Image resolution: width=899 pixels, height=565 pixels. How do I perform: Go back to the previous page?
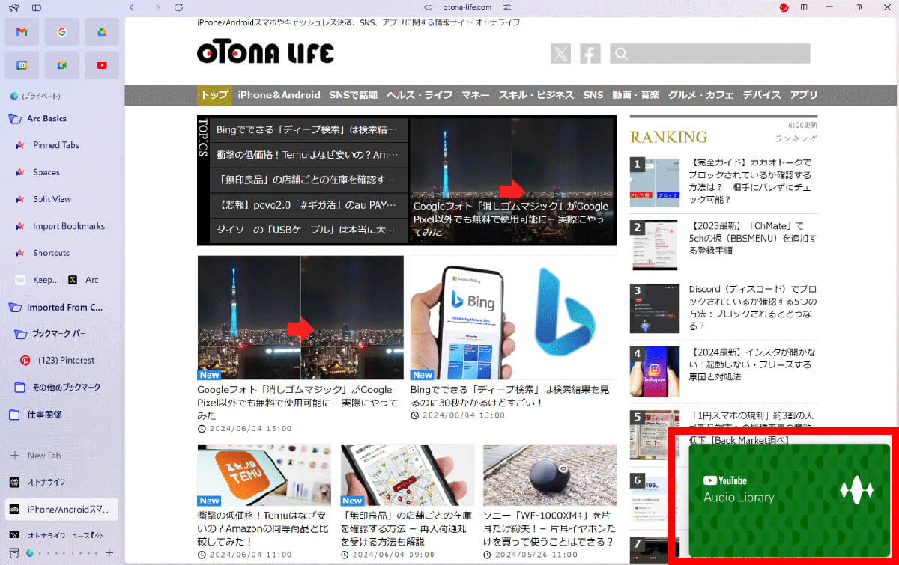(x=133, y=7)
